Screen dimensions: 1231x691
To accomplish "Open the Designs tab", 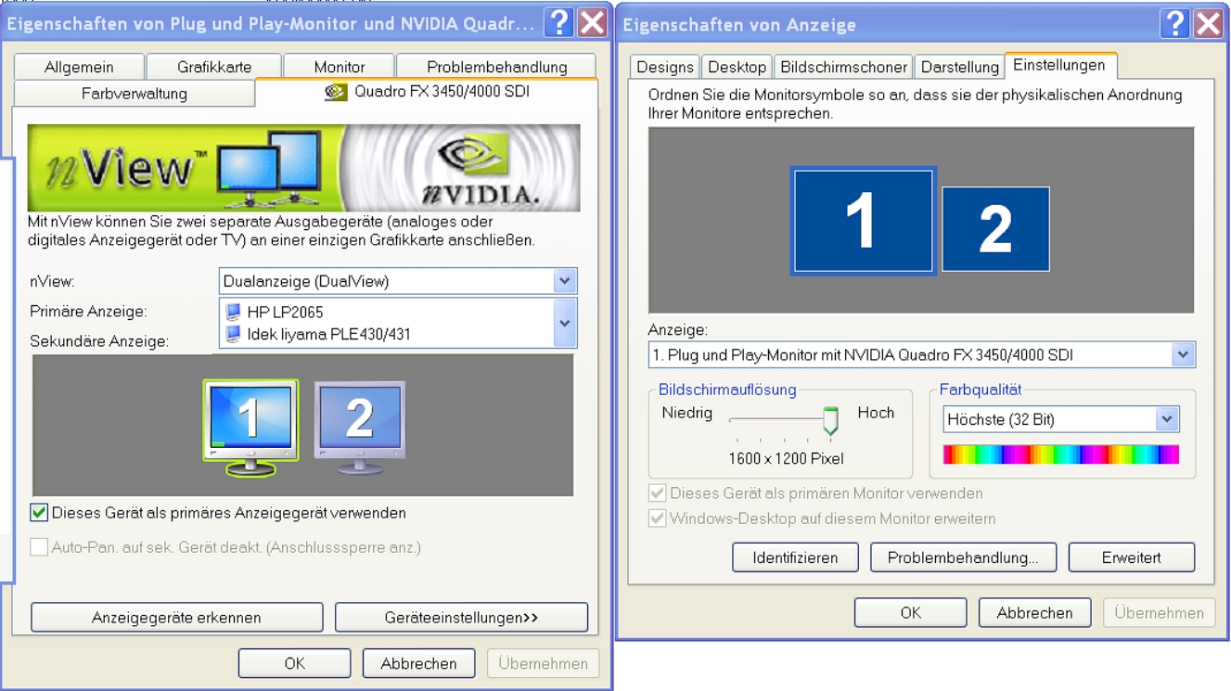I will pyautogui.click(x=664, y=67).
